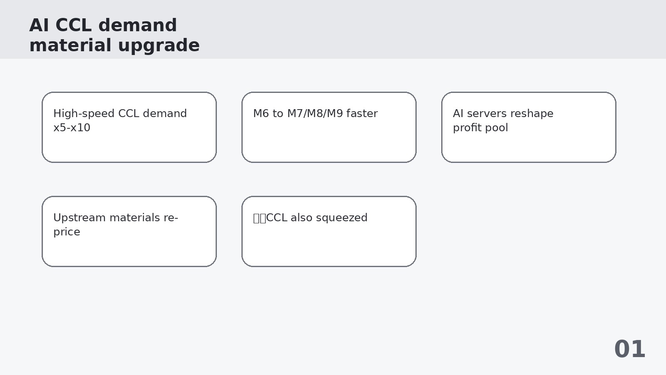Click the 'material upgrade' title line
The image size is (666, 375).
click(114, 45)
